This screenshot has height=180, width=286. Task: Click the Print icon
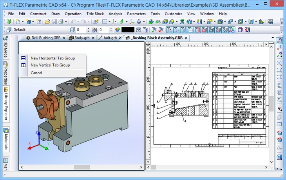(61, 22)
